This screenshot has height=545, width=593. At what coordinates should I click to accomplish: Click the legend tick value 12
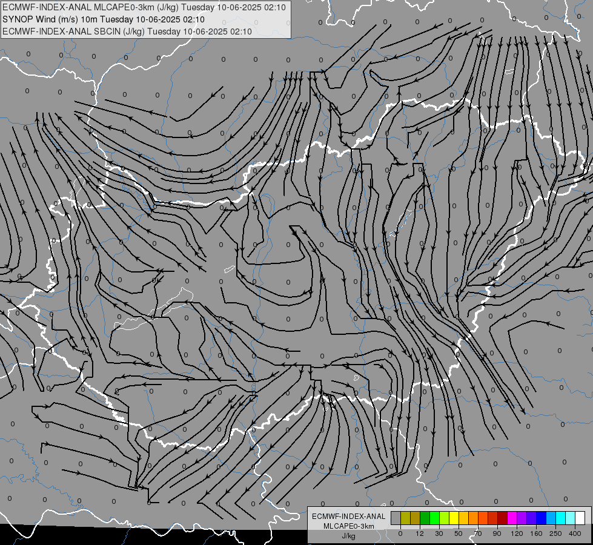[420, 533]
